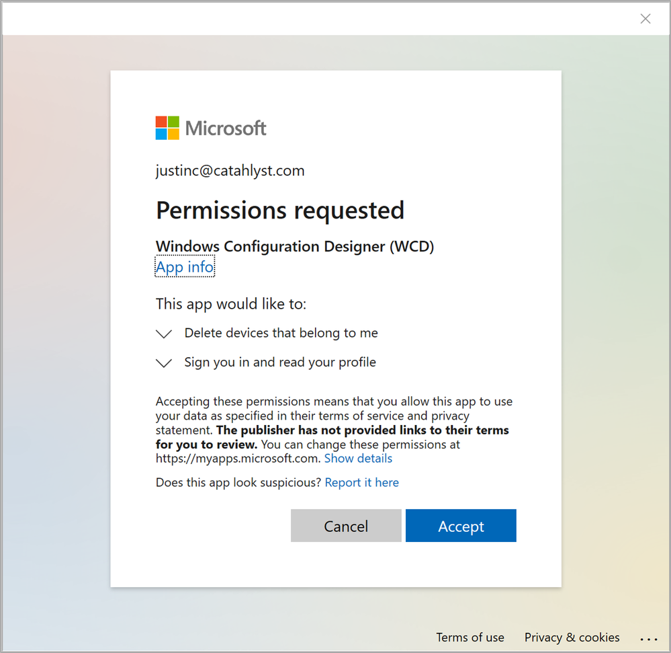Close the permissions dialog window

(x=645, y=19)
